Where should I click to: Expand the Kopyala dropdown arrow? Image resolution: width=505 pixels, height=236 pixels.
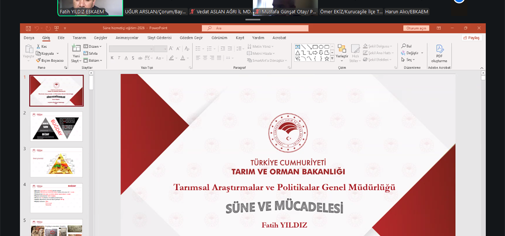tap(58, 53)
